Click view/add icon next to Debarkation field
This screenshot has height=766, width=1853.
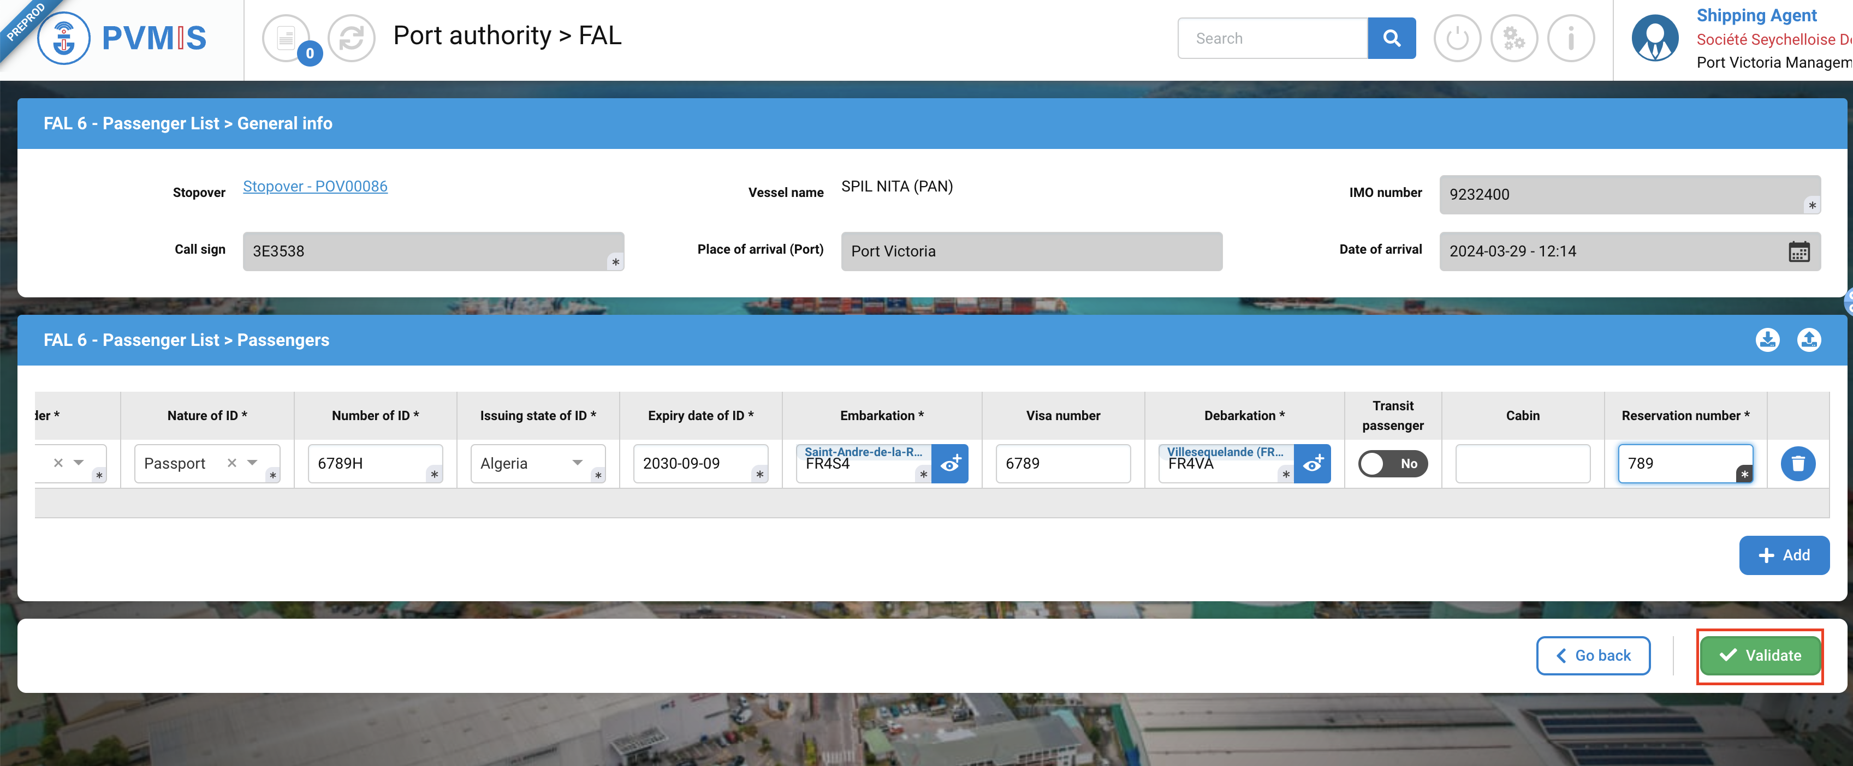[x=1312, y=464]
